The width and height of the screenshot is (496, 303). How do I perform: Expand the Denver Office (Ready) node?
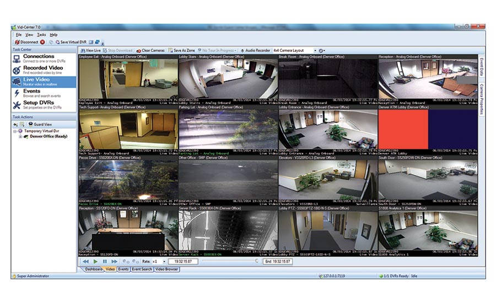tap(20, 137)
